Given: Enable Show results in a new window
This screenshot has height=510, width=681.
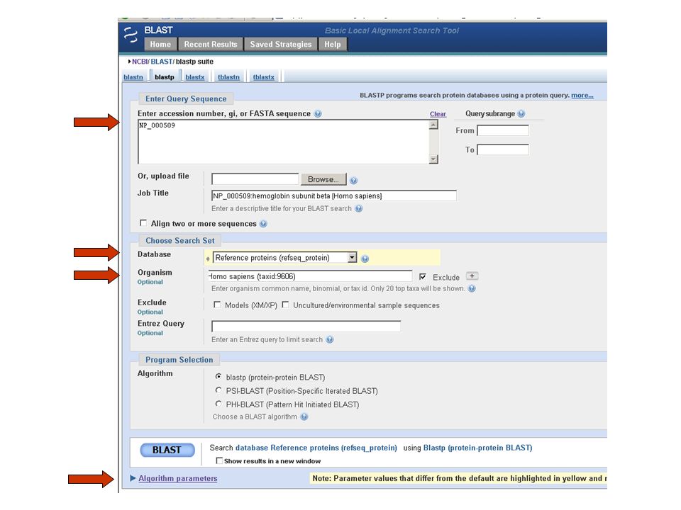Looking at the screenshot, I should click(x=219, y=460).
